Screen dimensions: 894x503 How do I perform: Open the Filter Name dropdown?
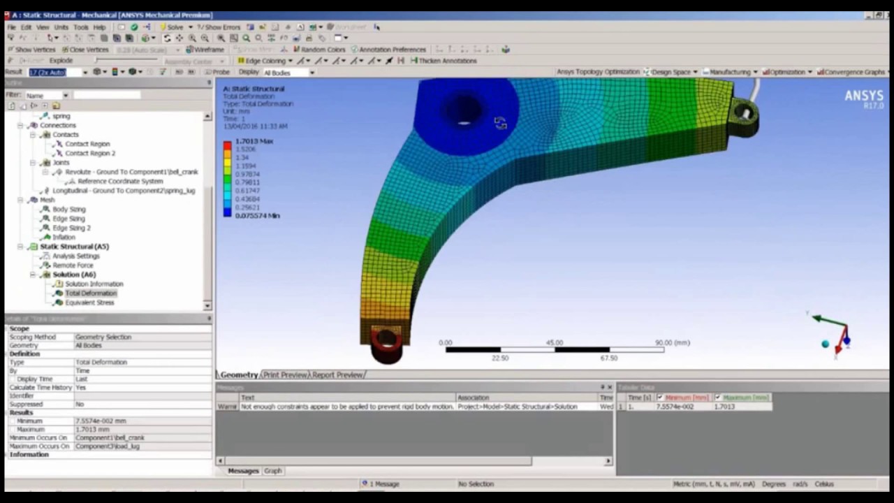point(66,96)
